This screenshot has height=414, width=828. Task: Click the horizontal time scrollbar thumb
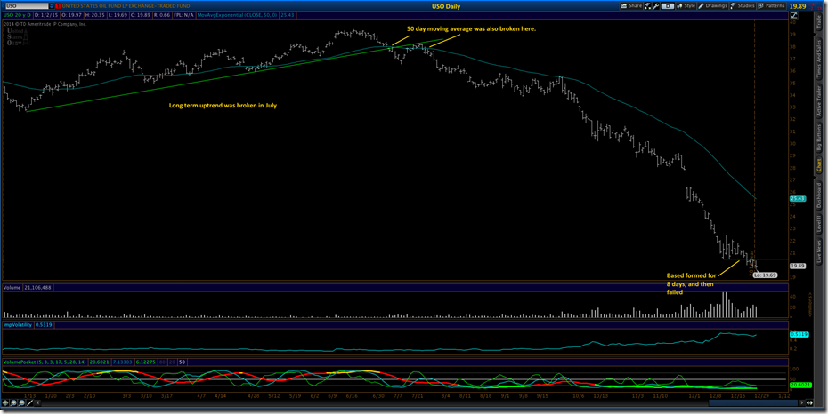(x=753, y=403)
